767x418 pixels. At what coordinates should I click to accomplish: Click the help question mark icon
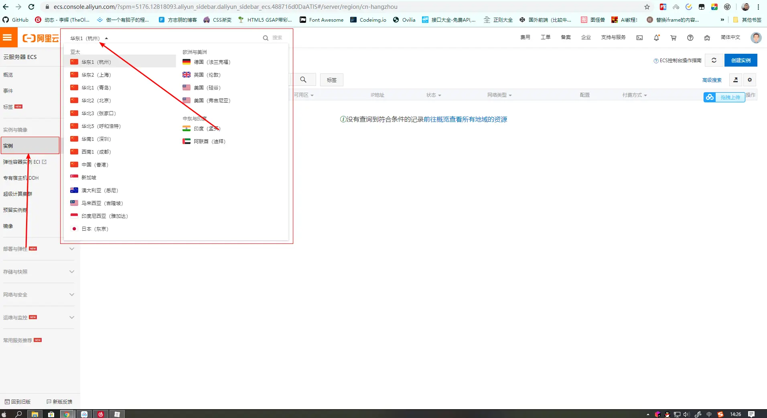point(690,37)
